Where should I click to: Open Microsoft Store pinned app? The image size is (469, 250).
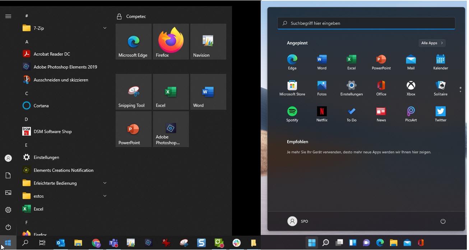[x=292, y=88]
